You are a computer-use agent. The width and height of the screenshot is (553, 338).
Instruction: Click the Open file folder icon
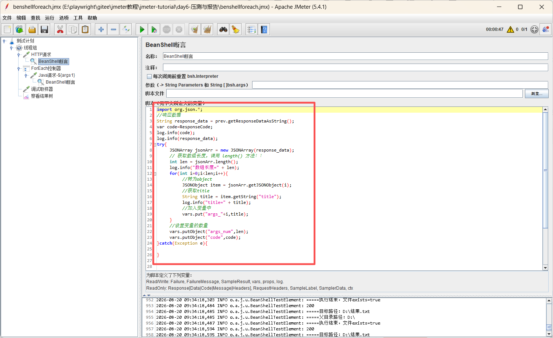pos(32,29)
